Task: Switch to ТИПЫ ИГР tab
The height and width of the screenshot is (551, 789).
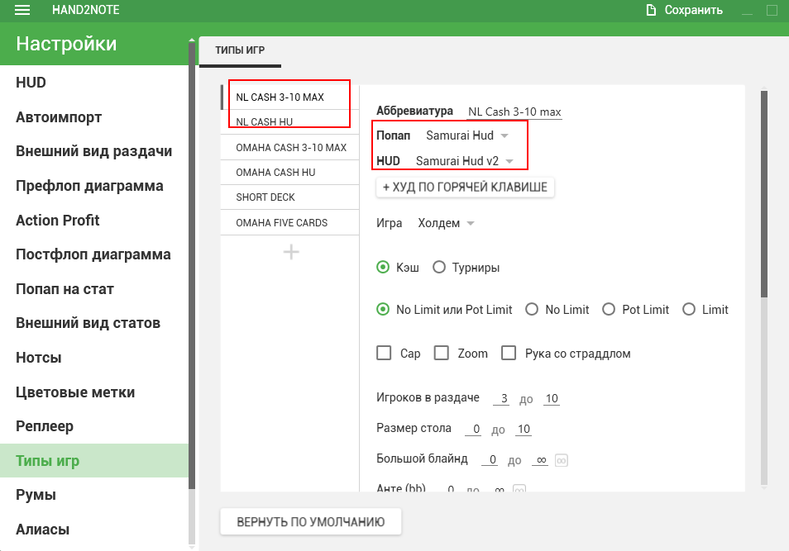Action: [240, 50]
